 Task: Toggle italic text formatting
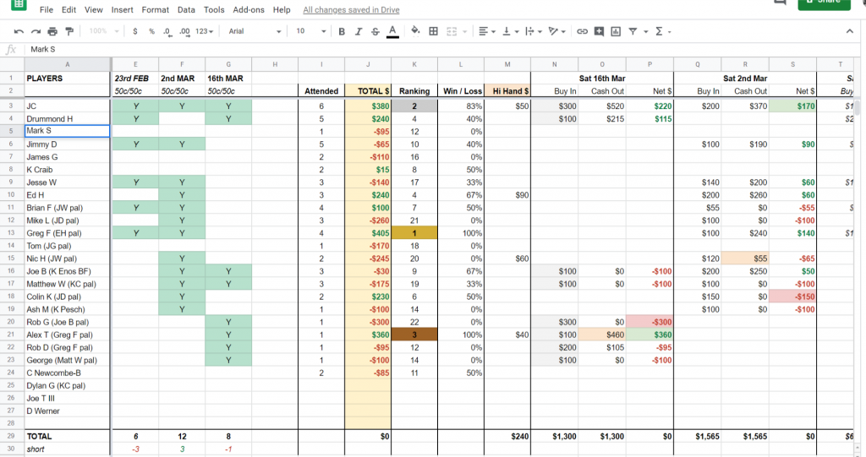[359, 31]
